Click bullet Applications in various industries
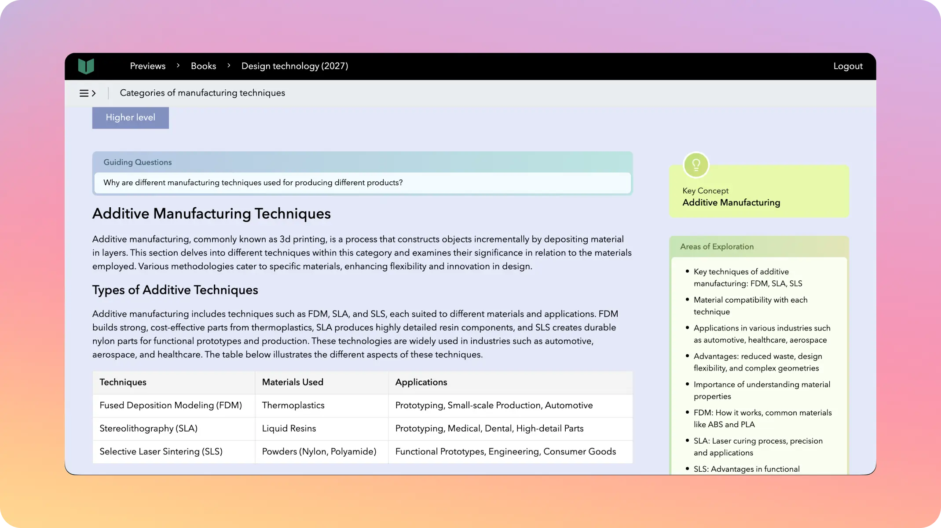 click(762, 334)
